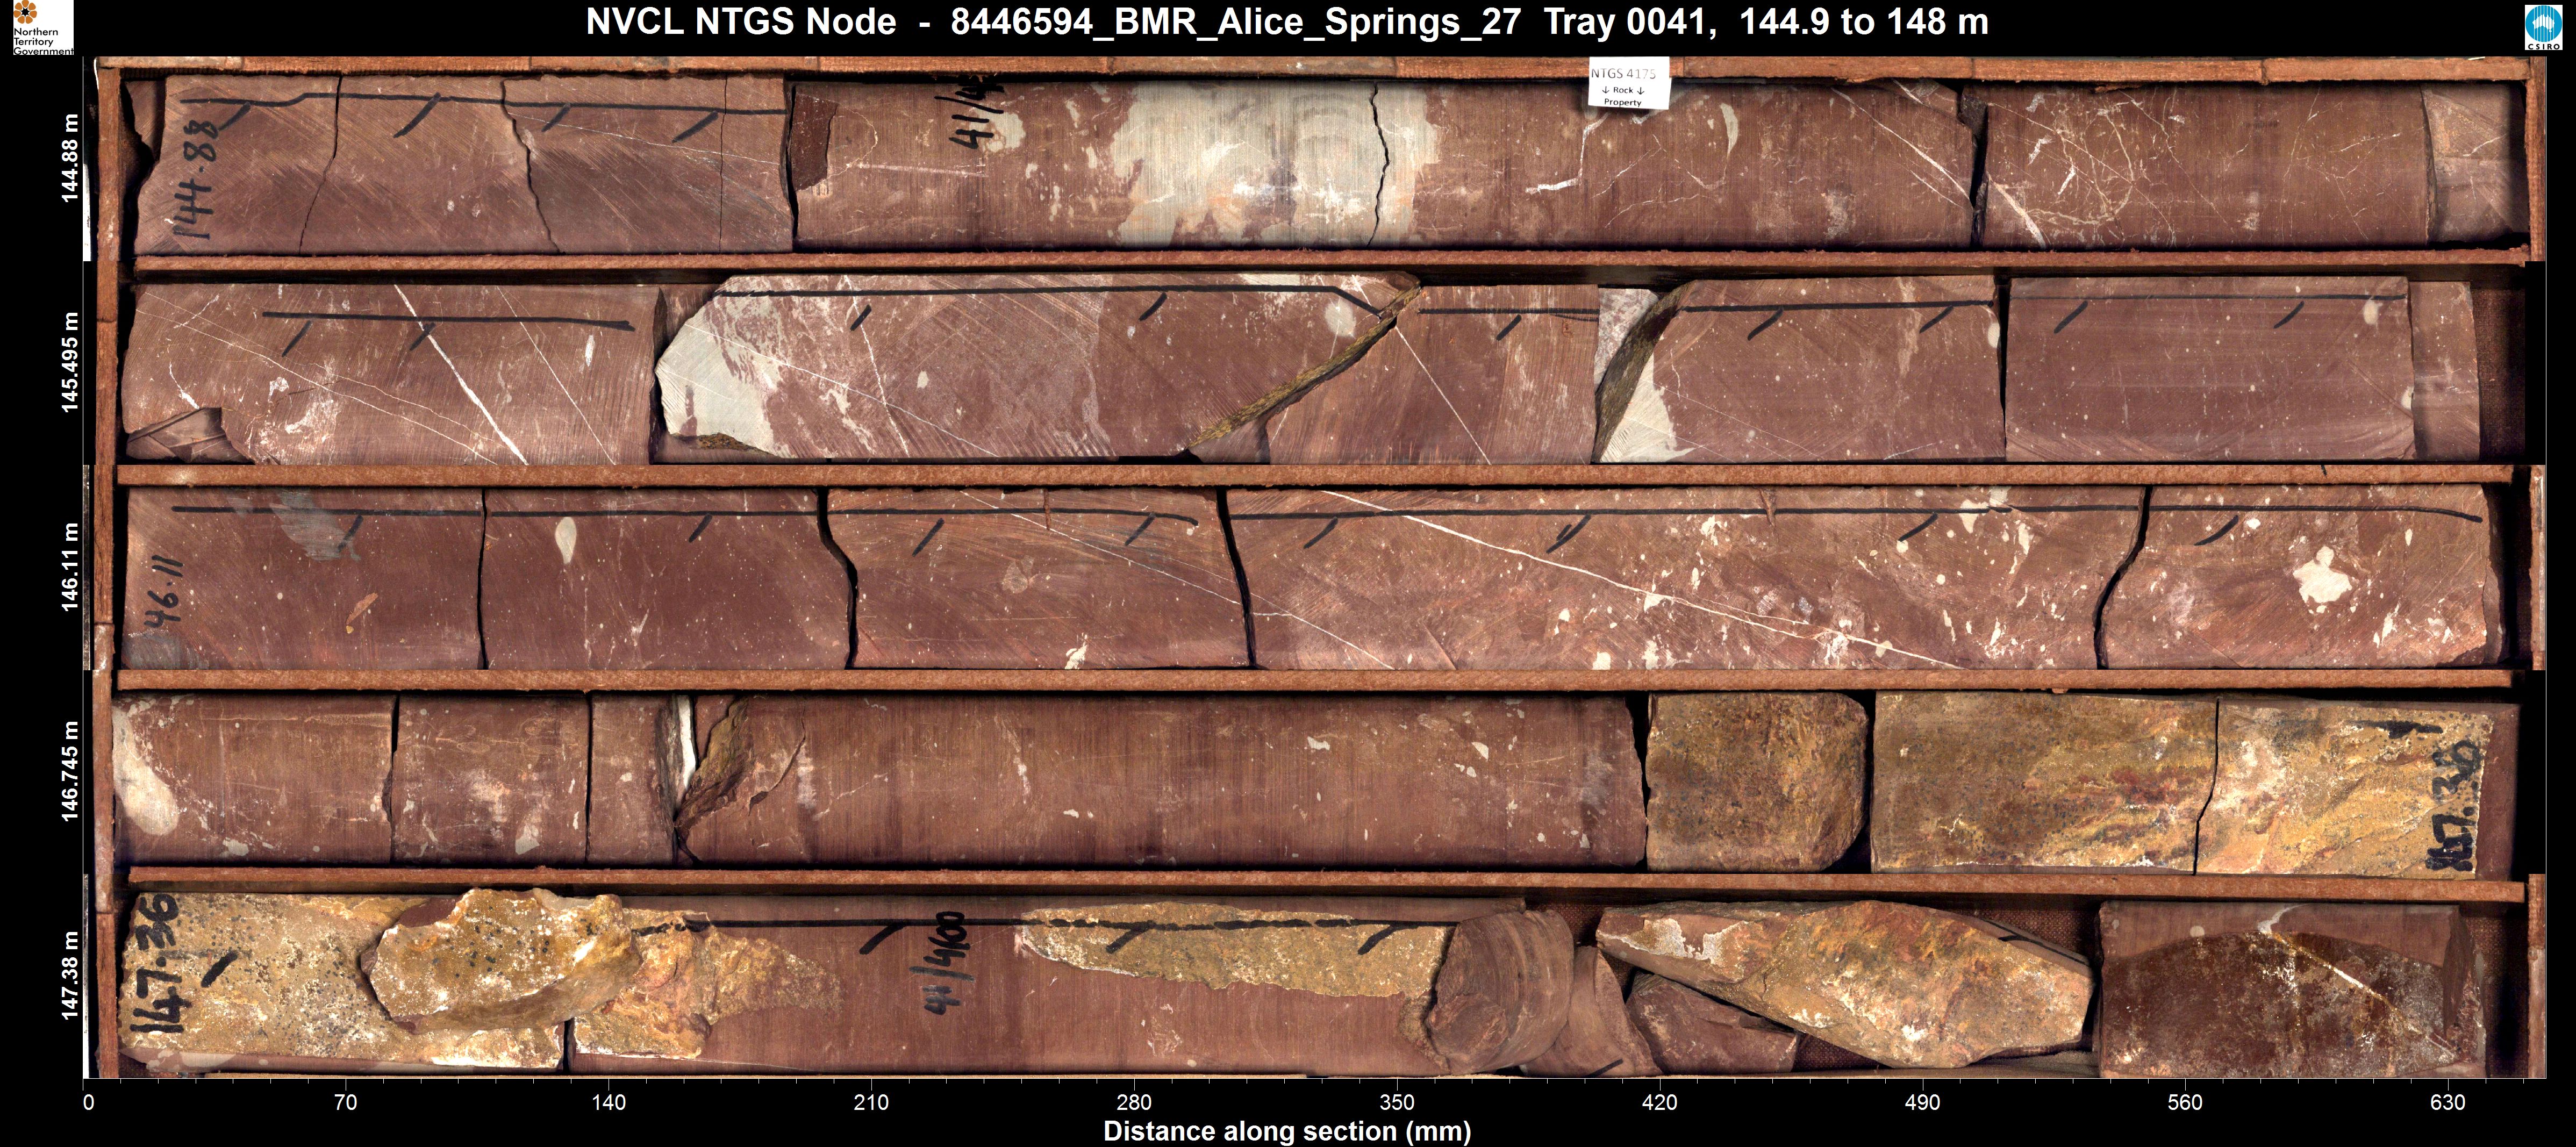The width and height of the screenshot is (2576, 1147).
Task: Select the 147.38 m depth row label
Action: 70,975
